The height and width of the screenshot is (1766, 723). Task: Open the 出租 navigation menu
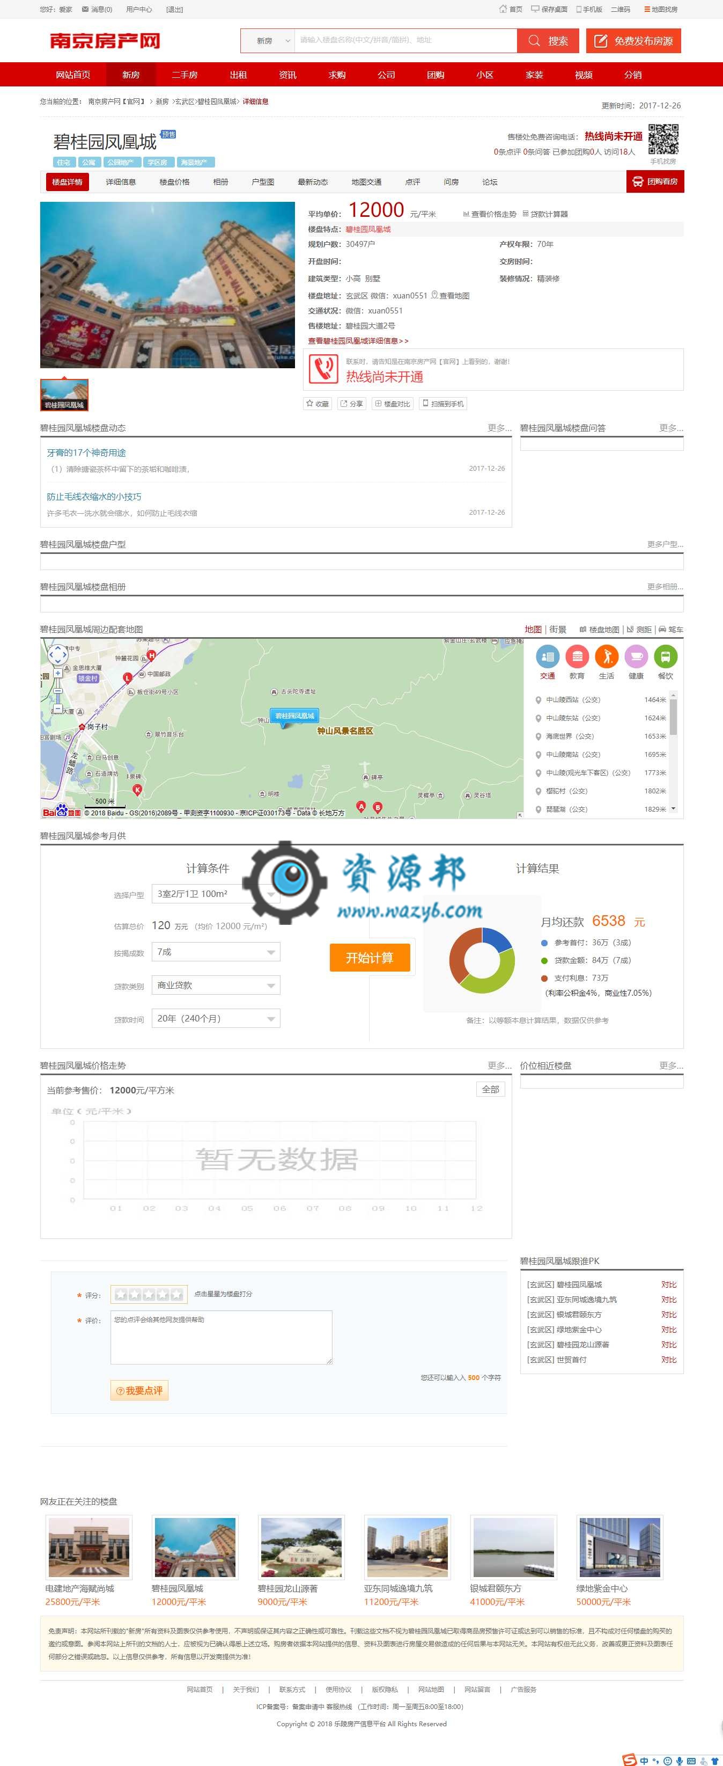click(x=238, y=75)
